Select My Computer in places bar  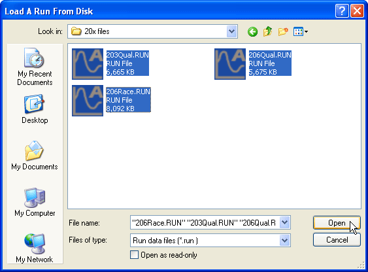pos(35,202)
